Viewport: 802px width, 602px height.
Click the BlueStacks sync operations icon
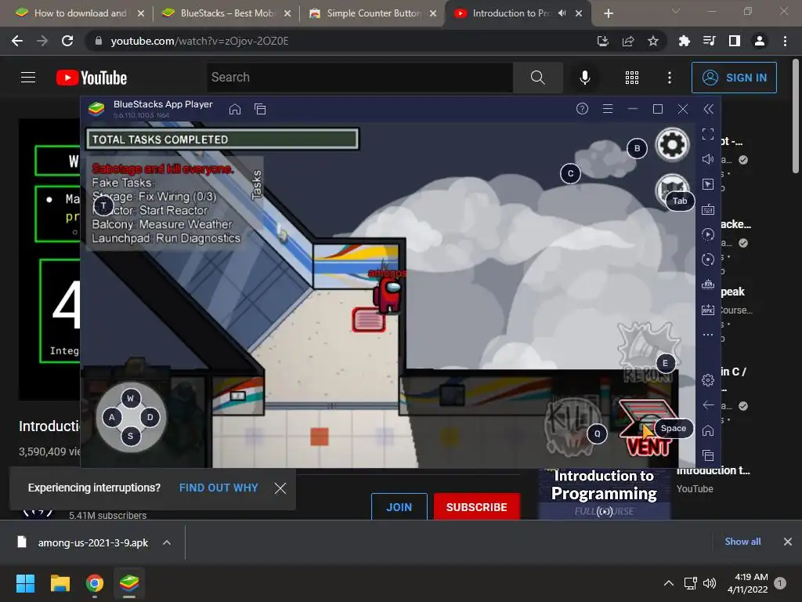(708, 259)
